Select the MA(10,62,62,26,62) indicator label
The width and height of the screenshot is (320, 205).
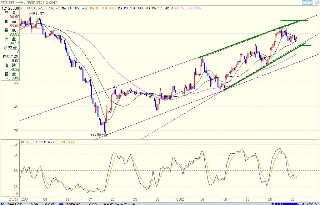43,8
